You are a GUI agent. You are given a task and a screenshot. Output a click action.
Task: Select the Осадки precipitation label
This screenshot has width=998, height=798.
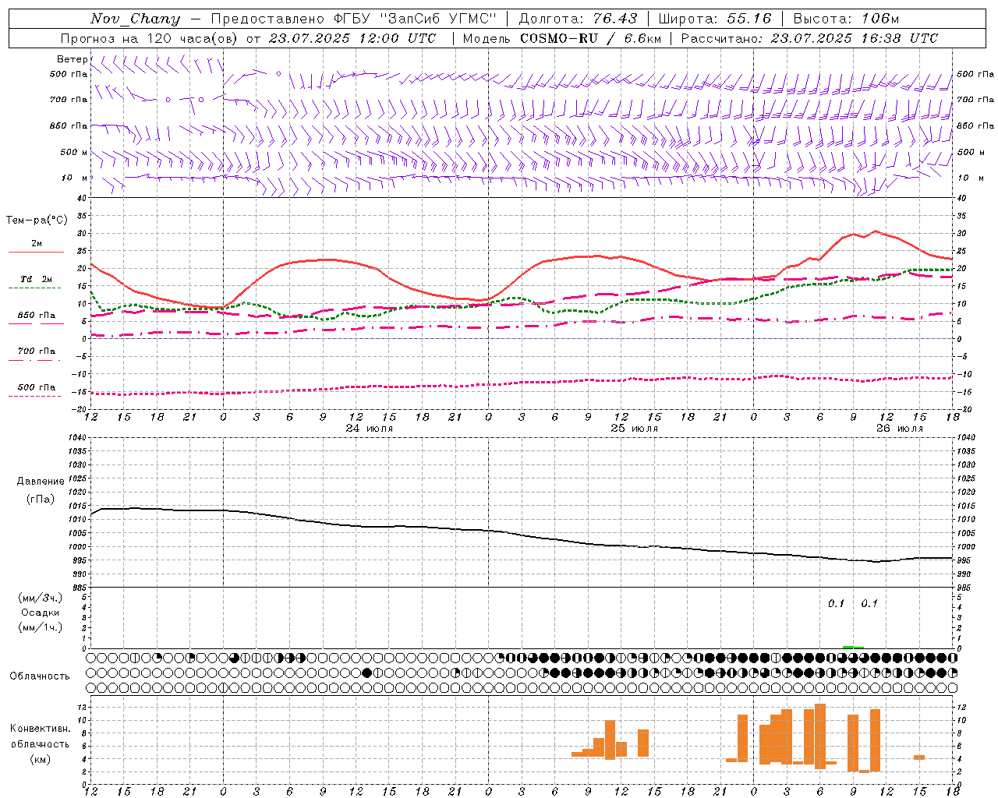point(41,613)
